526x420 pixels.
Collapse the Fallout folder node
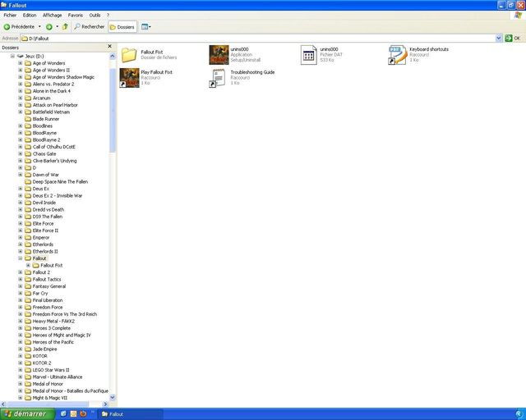(x=21, y=258)
